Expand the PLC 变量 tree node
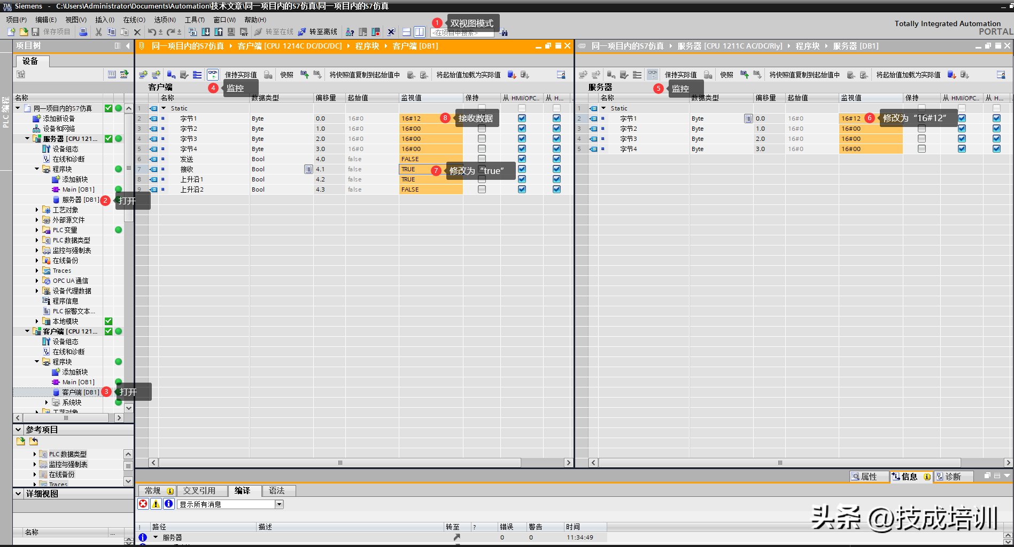This screenshot has height=547, width=1014. tap(37, 230)
